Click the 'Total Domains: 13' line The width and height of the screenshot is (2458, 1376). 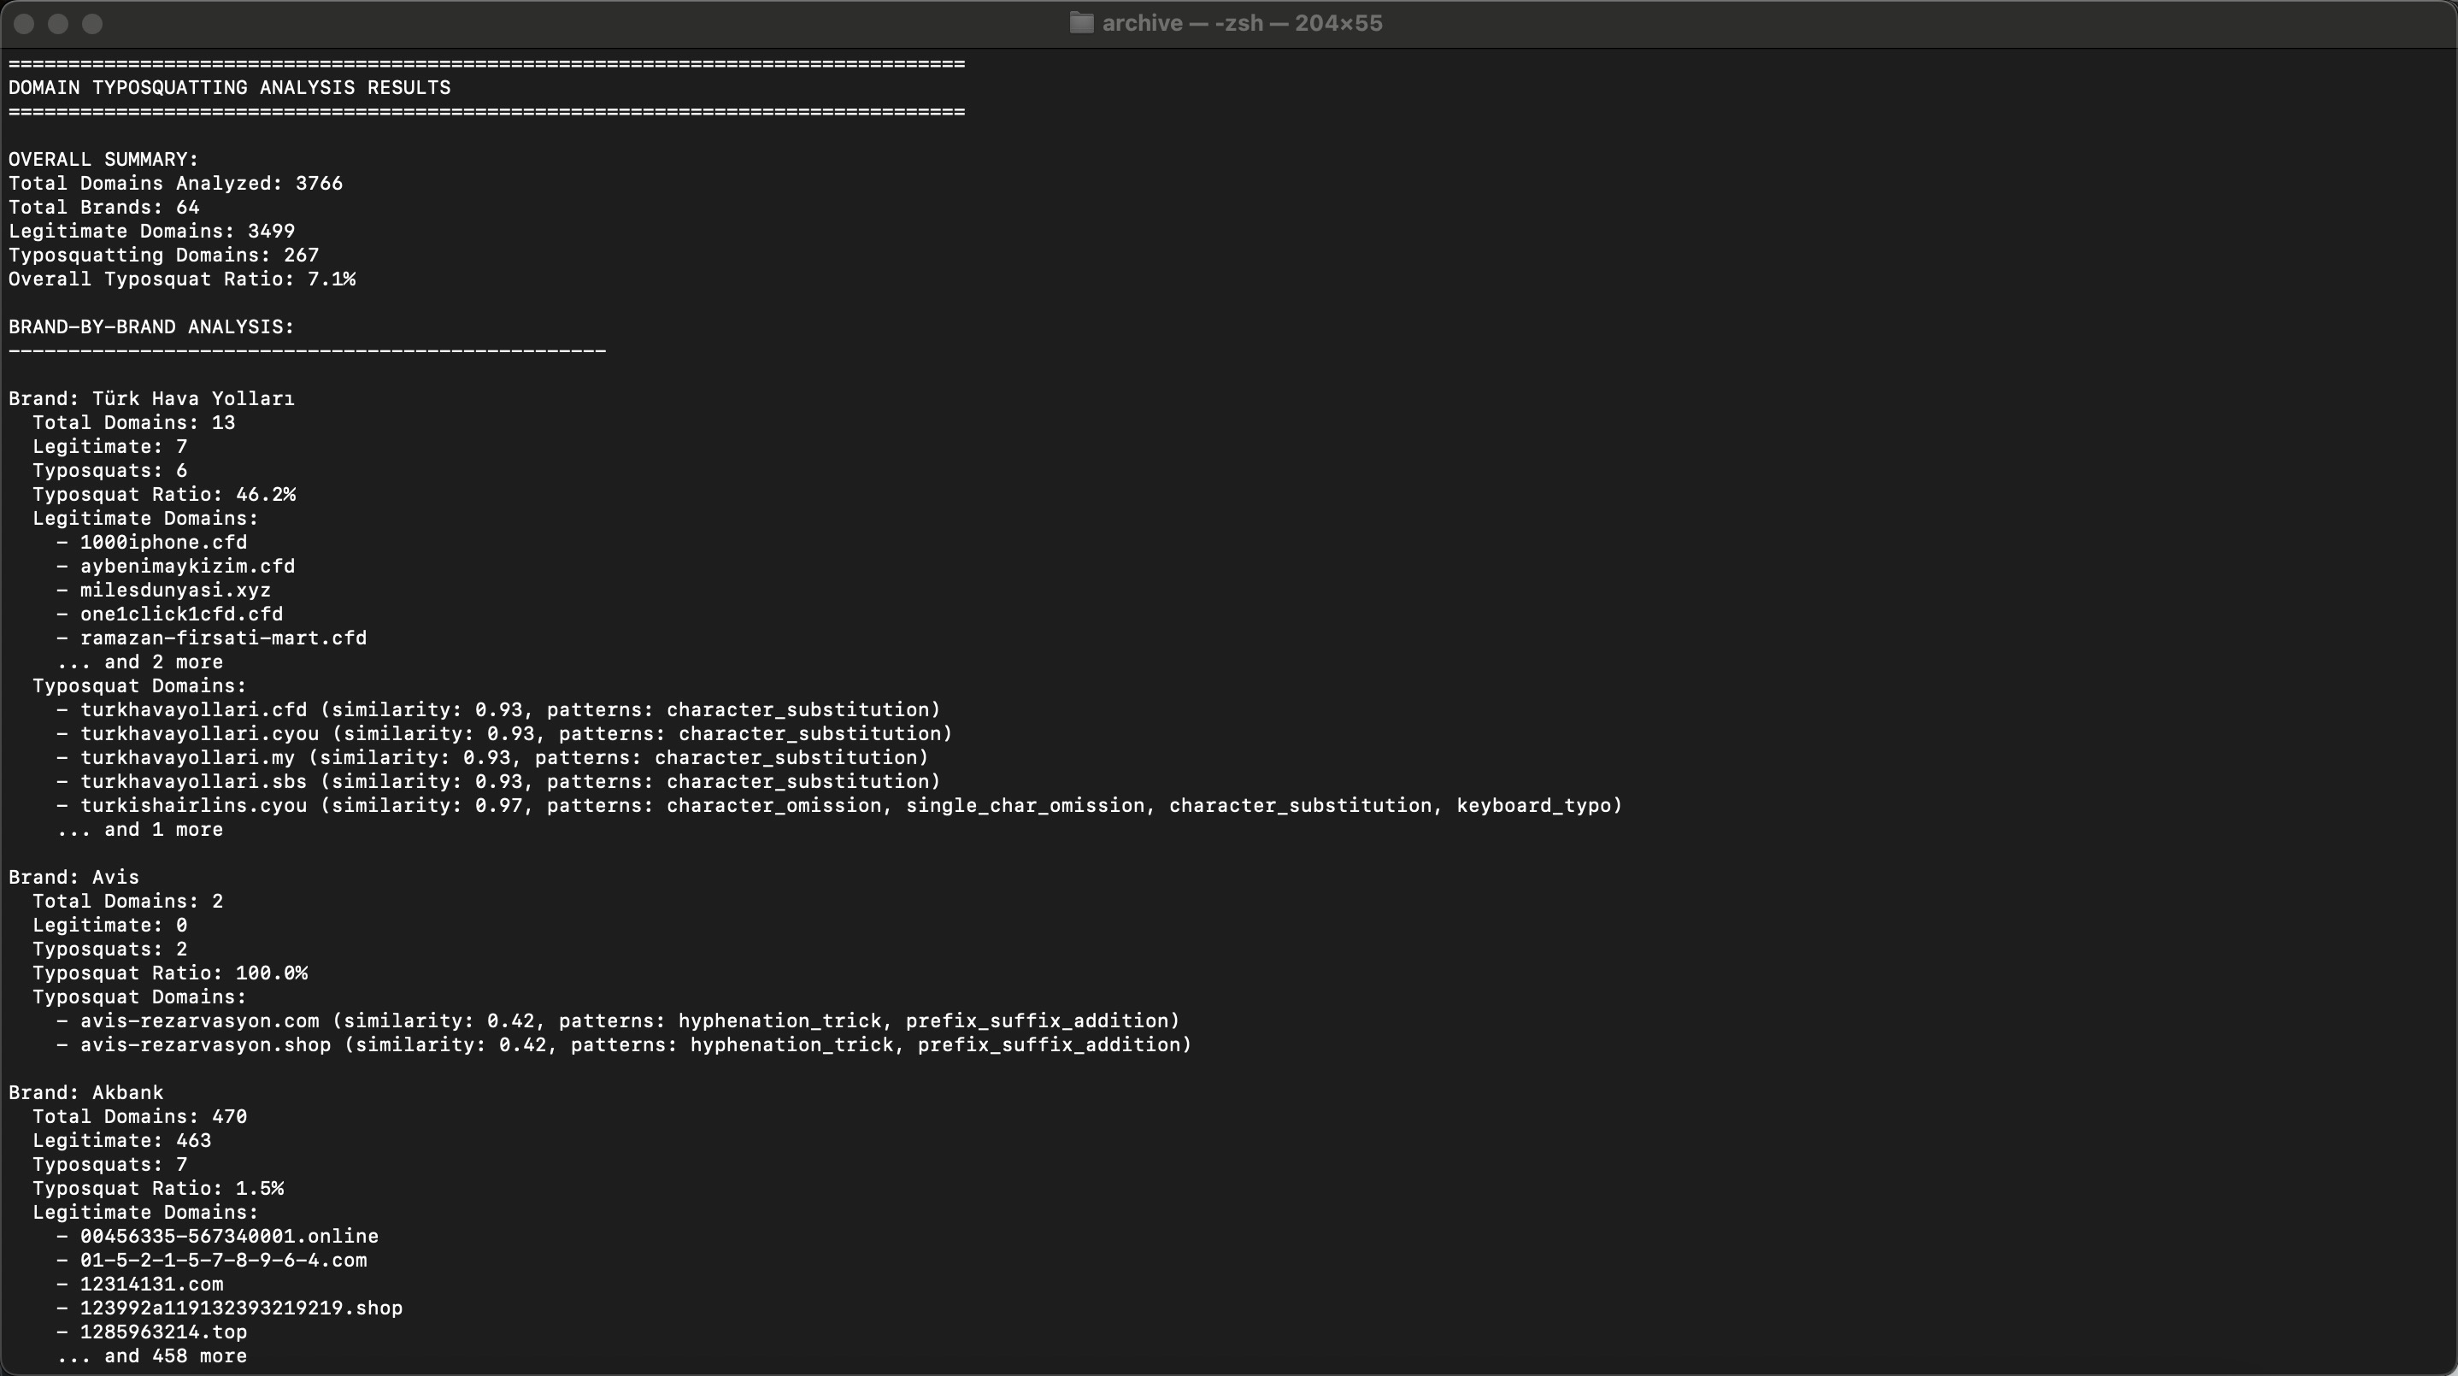click(133, 423)
